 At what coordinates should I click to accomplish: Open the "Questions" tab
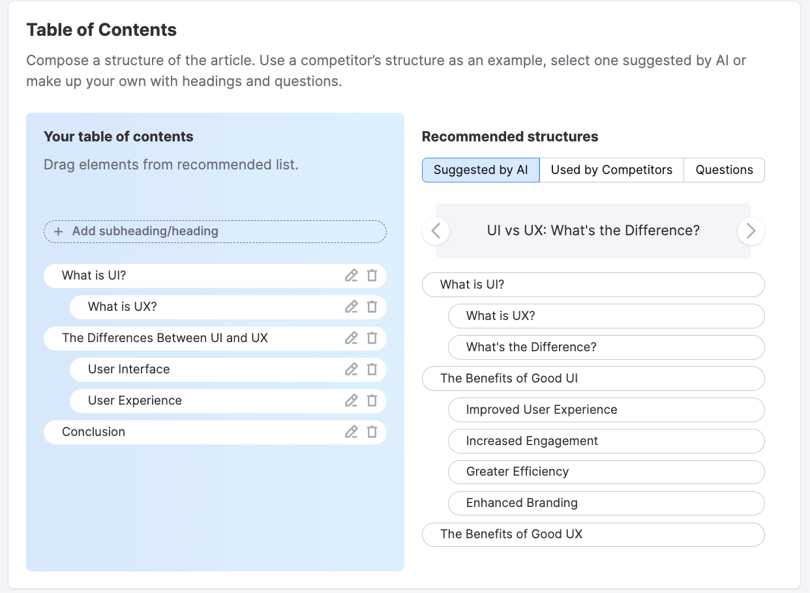tap(724, 169)
